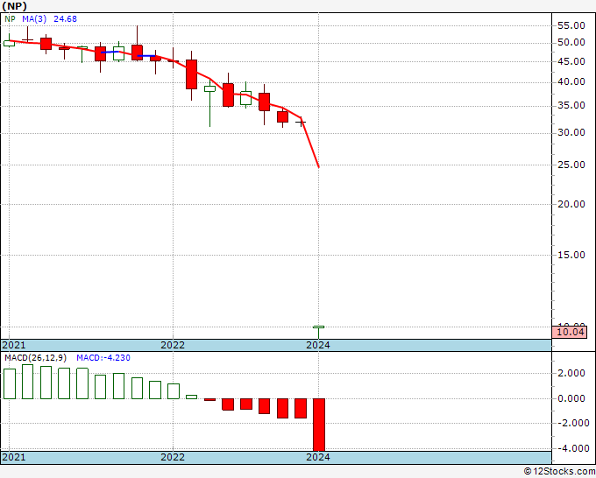Image resolution: width=596 pixels, height=478 pixels.
Task: Click the black cross doji candle before 2024
Action: pos(301,123)
